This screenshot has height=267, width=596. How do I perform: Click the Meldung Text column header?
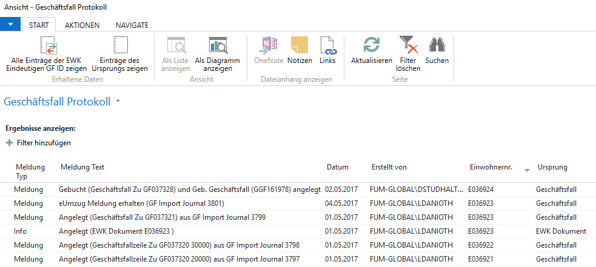[82, 167]
